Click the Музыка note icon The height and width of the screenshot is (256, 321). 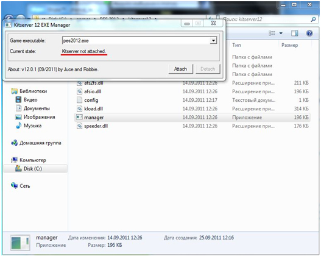point(18,126)
